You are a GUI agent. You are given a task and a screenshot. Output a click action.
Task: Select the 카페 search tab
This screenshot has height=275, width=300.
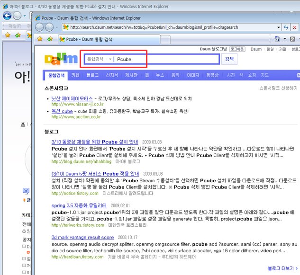pyautogui.click(x=75, y=75)
